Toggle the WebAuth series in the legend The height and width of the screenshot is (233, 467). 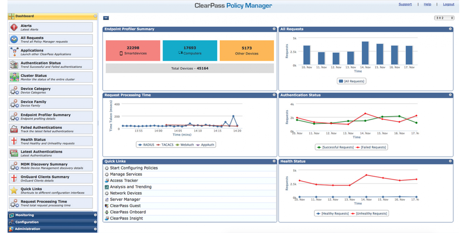pyautogui.click(x=184, y=145)
